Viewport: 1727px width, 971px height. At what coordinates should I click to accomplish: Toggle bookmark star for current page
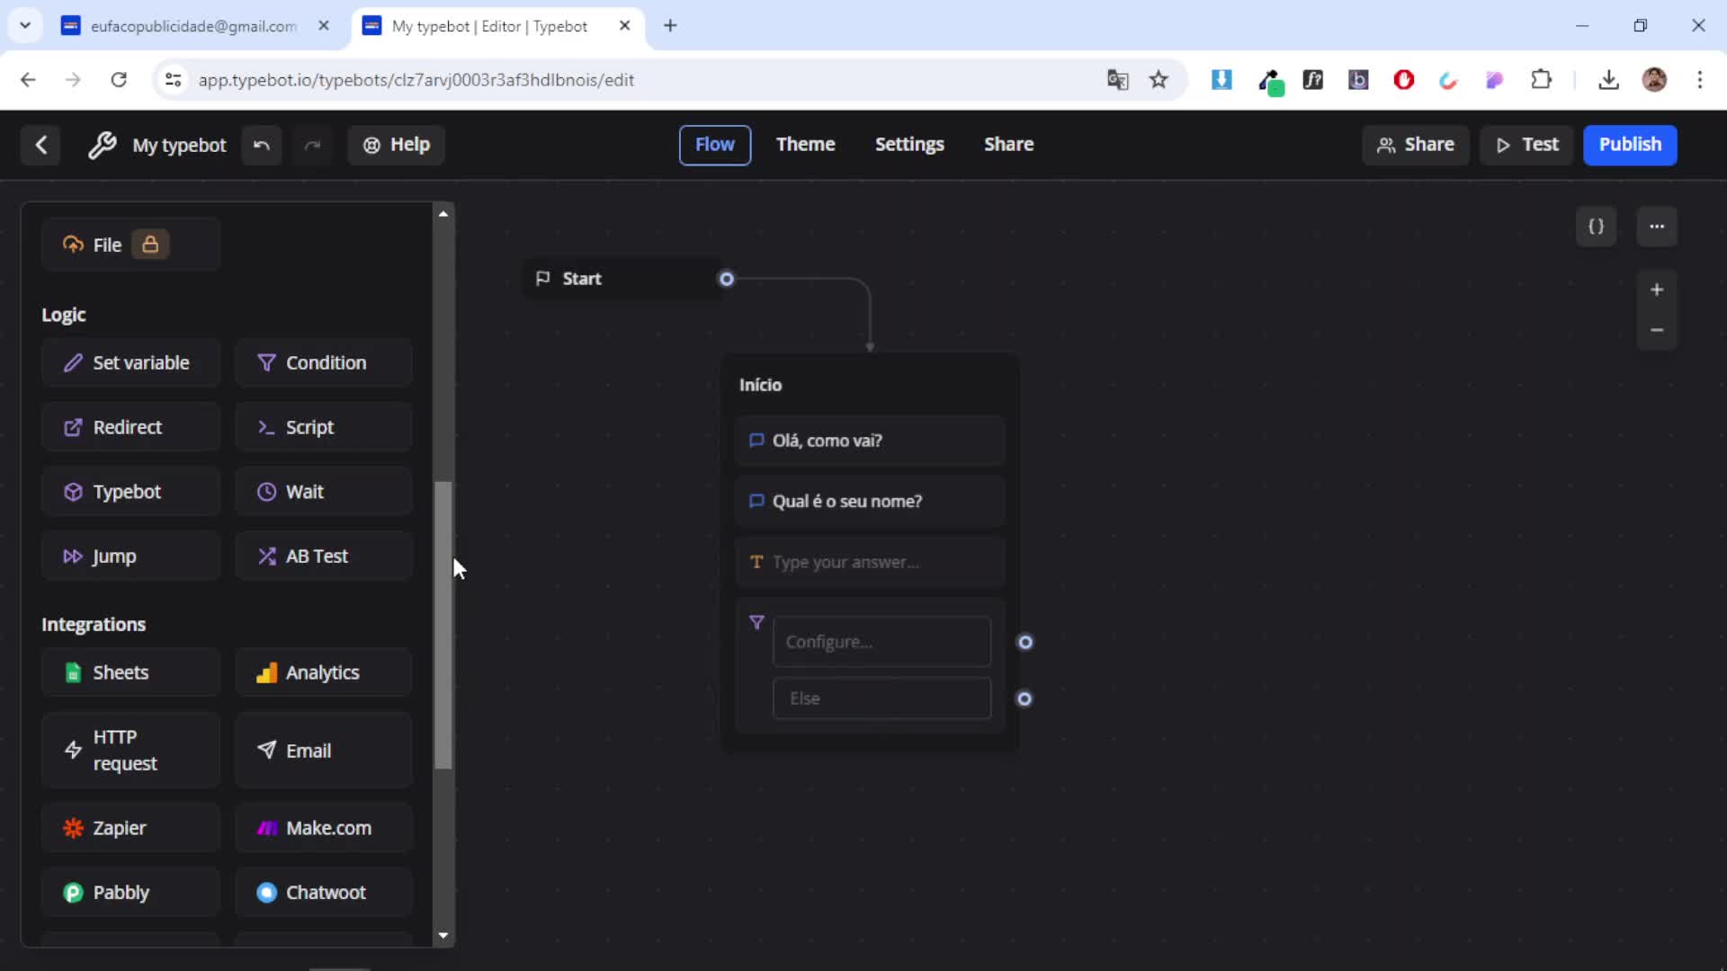[1159, 79]
